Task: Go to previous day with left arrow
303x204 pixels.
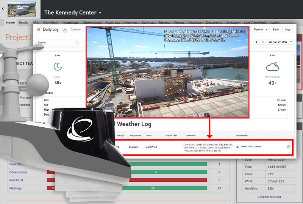Action: [256, 42]
